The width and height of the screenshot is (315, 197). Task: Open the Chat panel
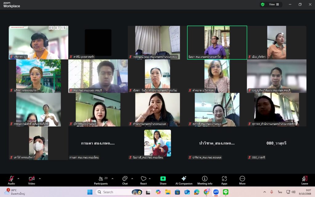coord(125,180)
